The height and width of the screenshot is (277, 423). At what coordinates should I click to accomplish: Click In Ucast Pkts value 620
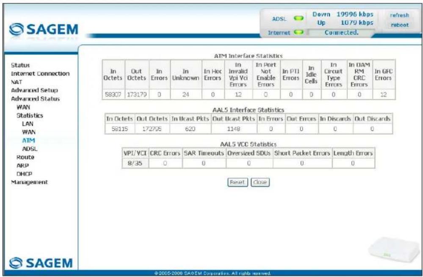(190, 129)
